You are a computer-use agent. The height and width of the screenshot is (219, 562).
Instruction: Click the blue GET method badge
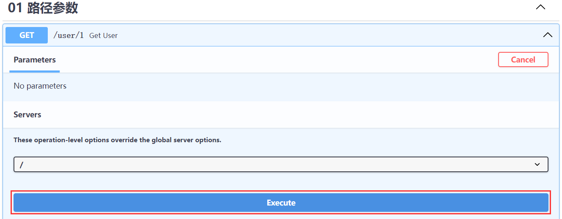tap(27, 35)
